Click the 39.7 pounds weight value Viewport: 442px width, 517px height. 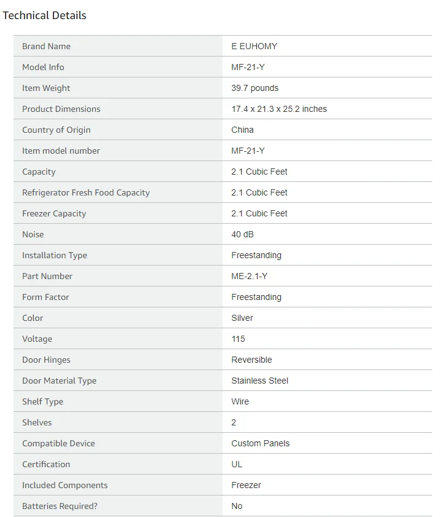point(255,88)
